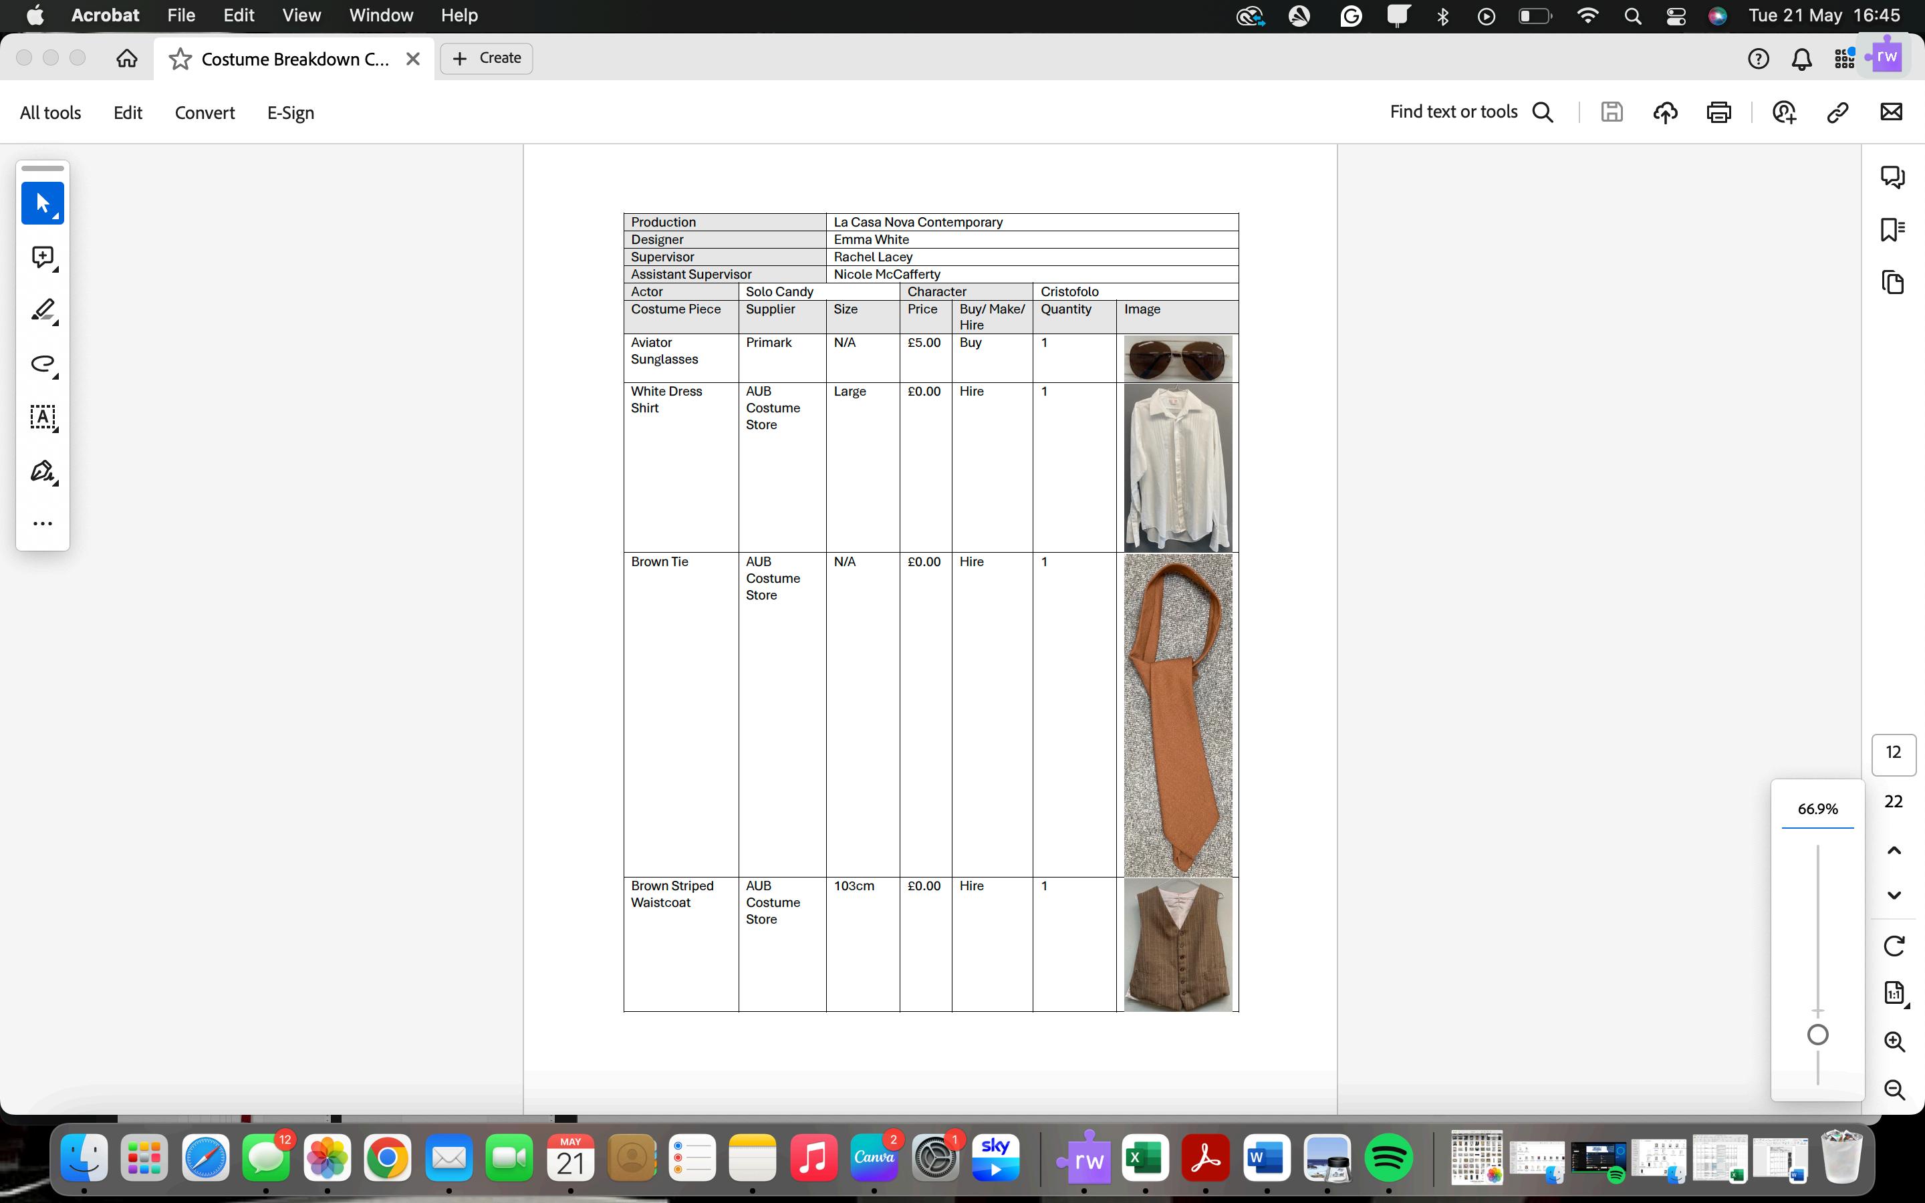
Task: Print the document with printer icon
Action: (x=1718, y=112)
